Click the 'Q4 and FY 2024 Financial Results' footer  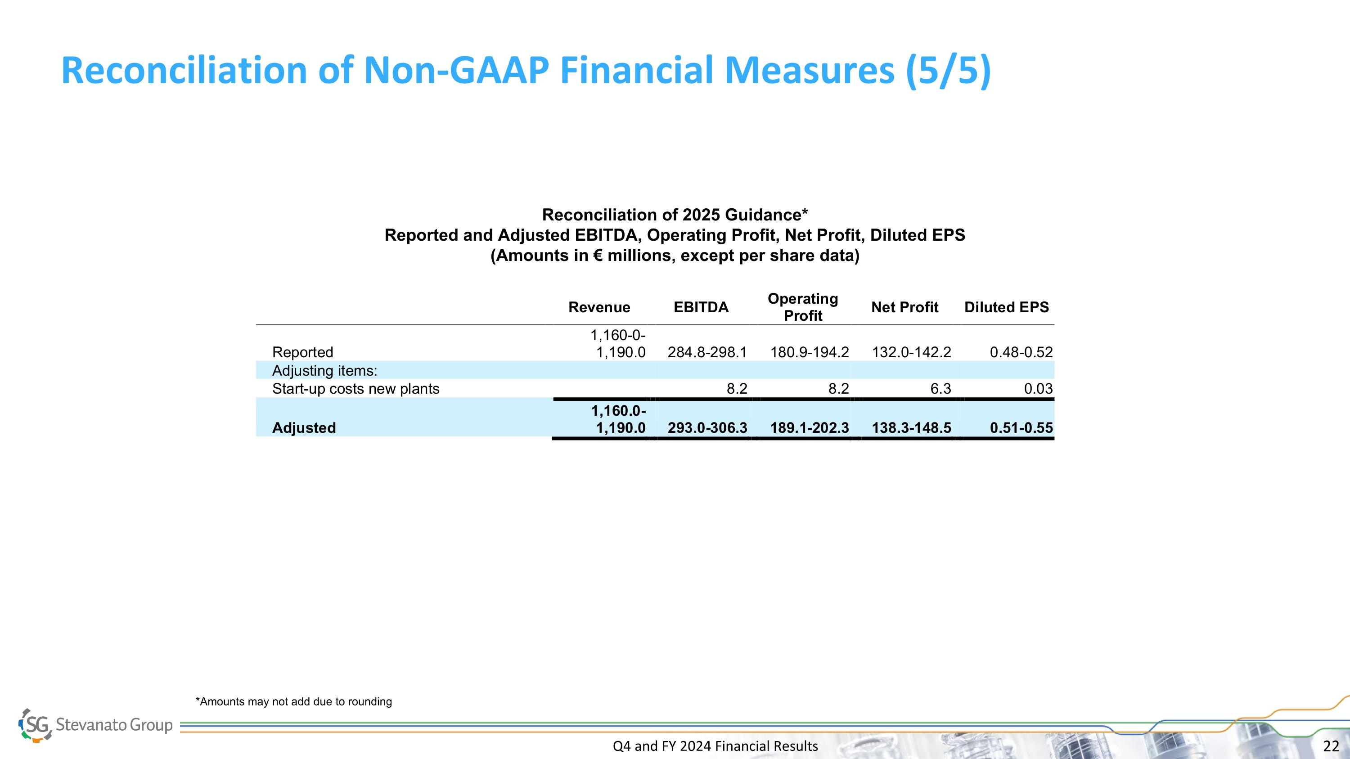[715, 746]
